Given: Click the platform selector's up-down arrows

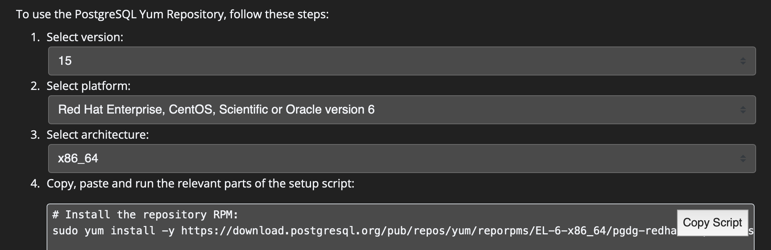Looking at the screenshot, I should 742,110.
